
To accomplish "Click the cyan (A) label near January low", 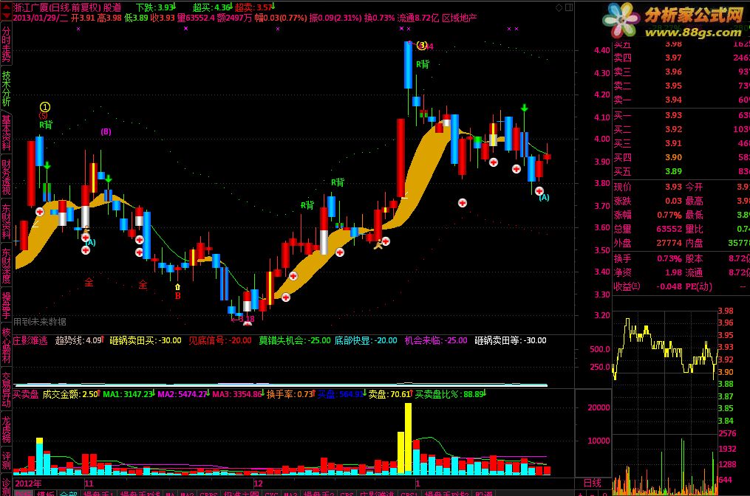I will pyautogui.click(x=544, y=197).
